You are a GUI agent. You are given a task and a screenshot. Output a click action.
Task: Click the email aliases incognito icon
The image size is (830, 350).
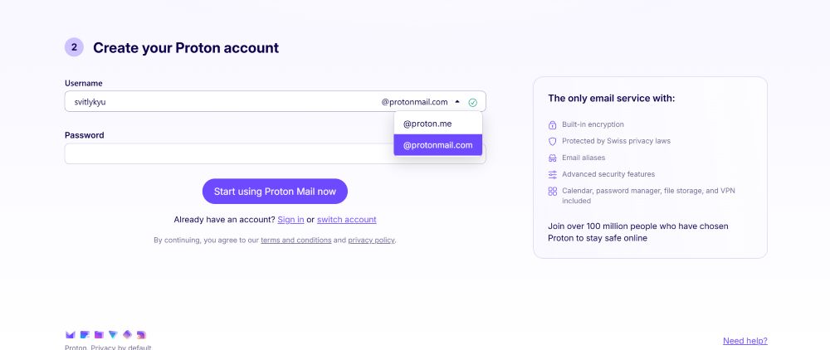(553, 158)
